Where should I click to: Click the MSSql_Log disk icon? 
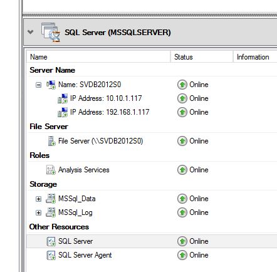pyautogui.click(x=51, y=212)
